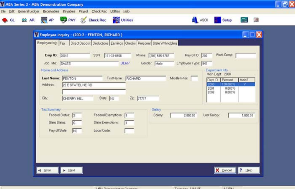Image resolution: width=295 pixels, height=189 pixels.
Task: Click the address field containing 22 E STATELINE RD
Action: [94, 85]
